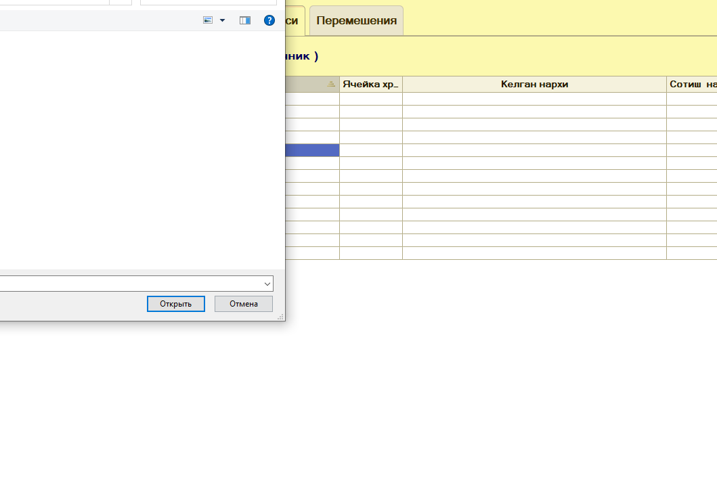Switch to the Перемещения tab

(356, 20)
